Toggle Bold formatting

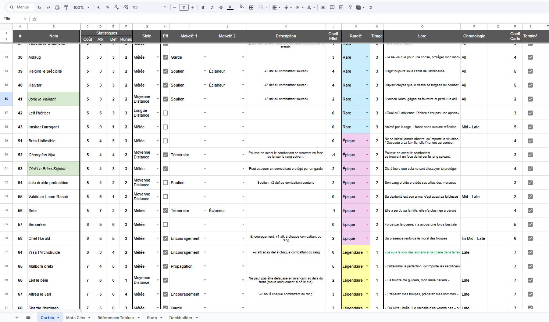203,7
